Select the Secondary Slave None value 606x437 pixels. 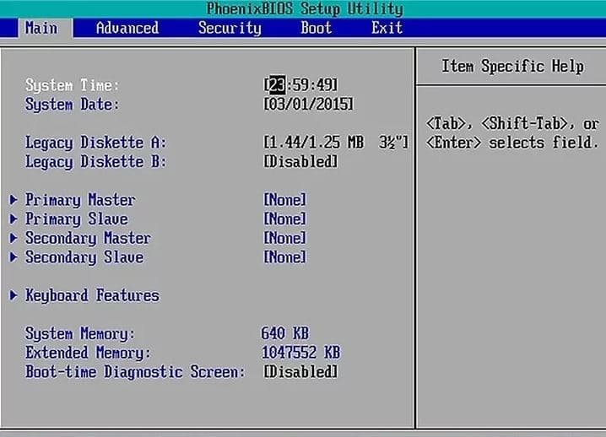tap(284, 257)
